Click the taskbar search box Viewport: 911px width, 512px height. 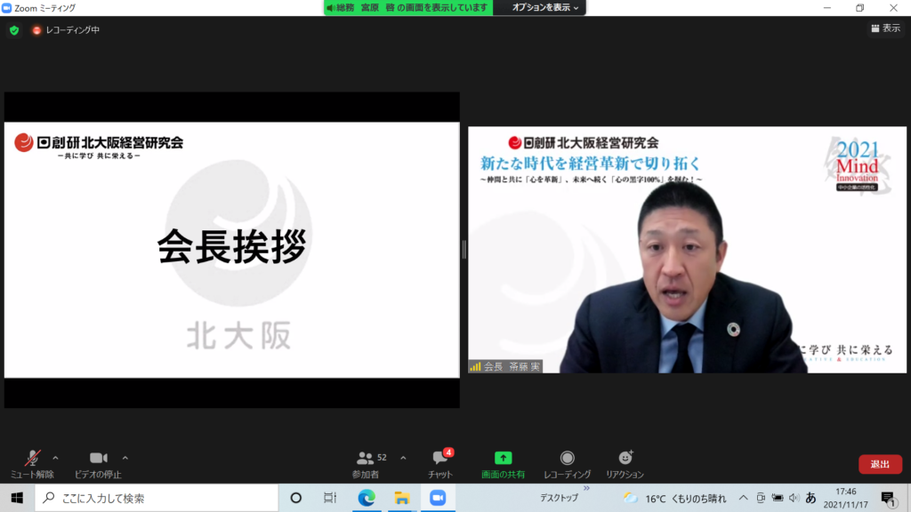point(157,498)
